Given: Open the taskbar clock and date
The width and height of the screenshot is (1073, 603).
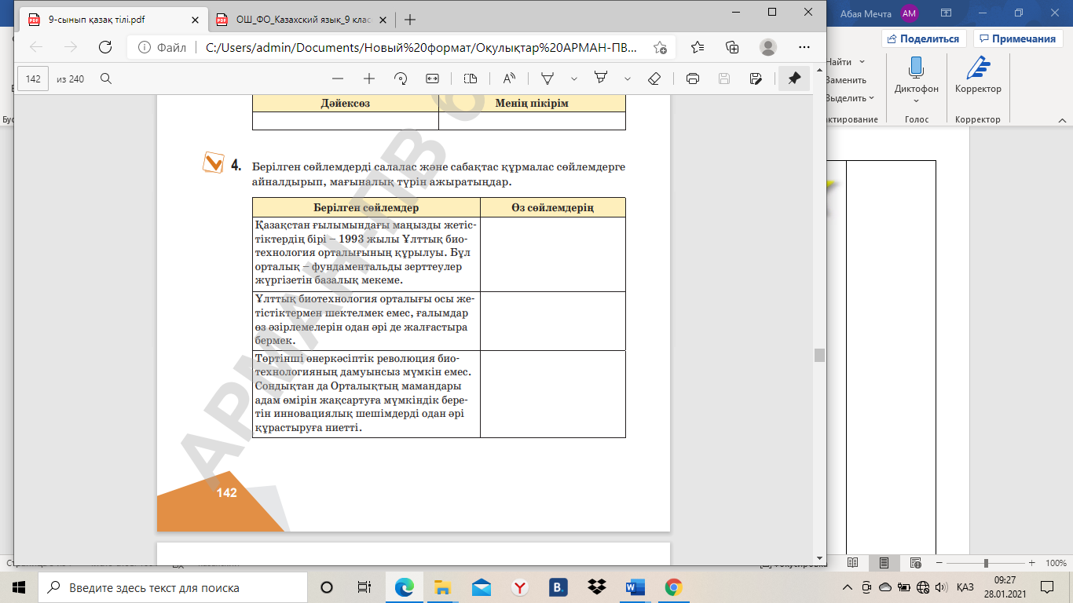Looking at the screenshot, I should pyautogui.click(x=1005, y=587).
